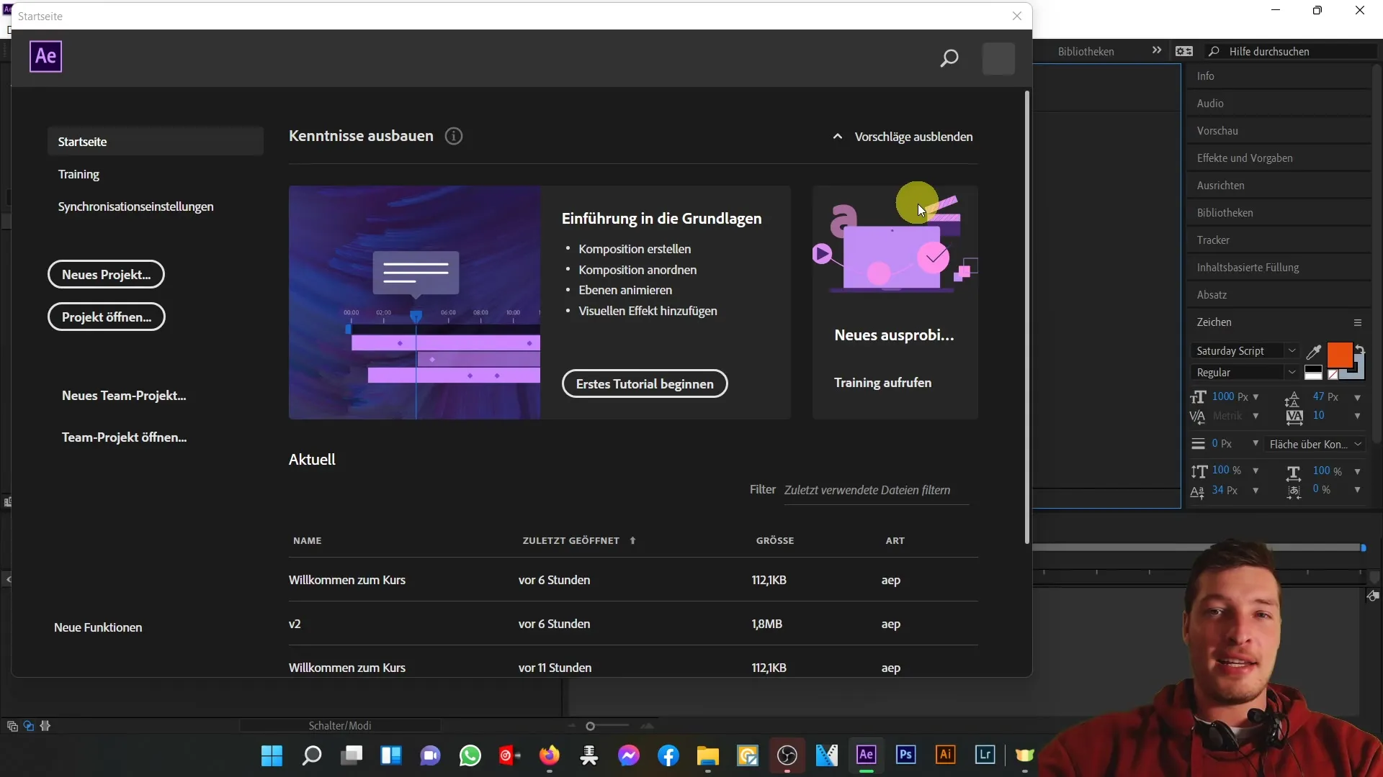Image resolution: width=1383 pixels, height=777 pixels.
Task: Expand Fläche über Kon... dropdown
Action: point(1359,444)
